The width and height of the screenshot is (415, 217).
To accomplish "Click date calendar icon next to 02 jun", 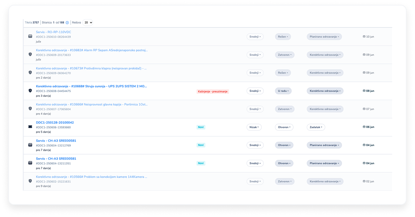I will pos(364,181).
